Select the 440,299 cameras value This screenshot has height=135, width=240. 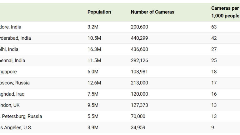coord(139,38)
